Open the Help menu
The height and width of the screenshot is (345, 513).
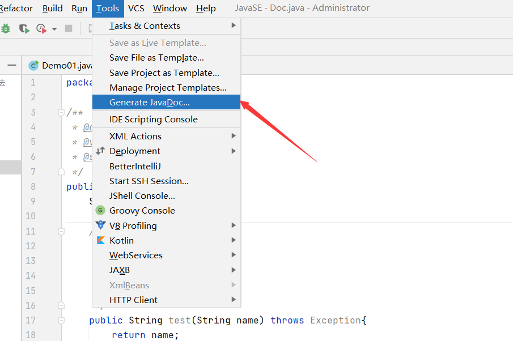206,8
